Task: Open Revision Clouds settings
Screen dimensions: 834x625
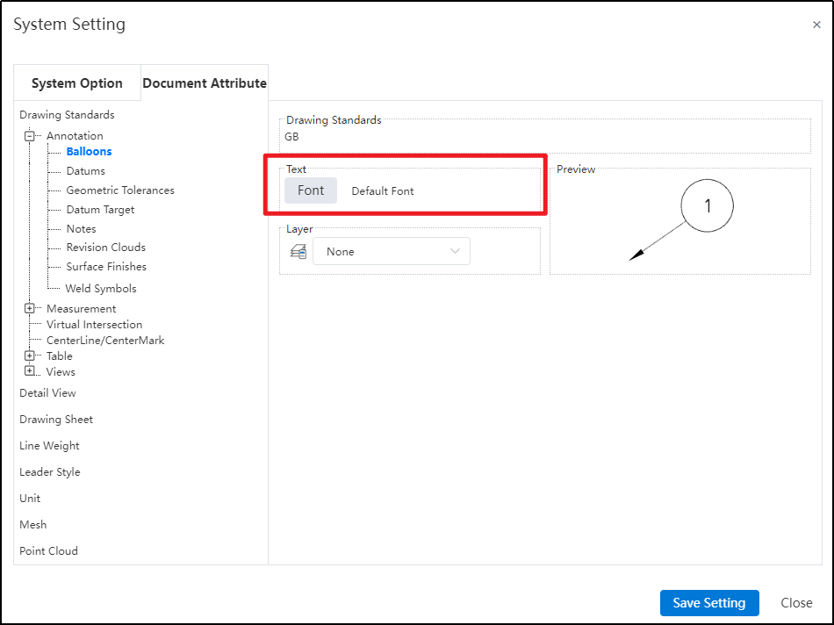Action: tap(105, 248)
